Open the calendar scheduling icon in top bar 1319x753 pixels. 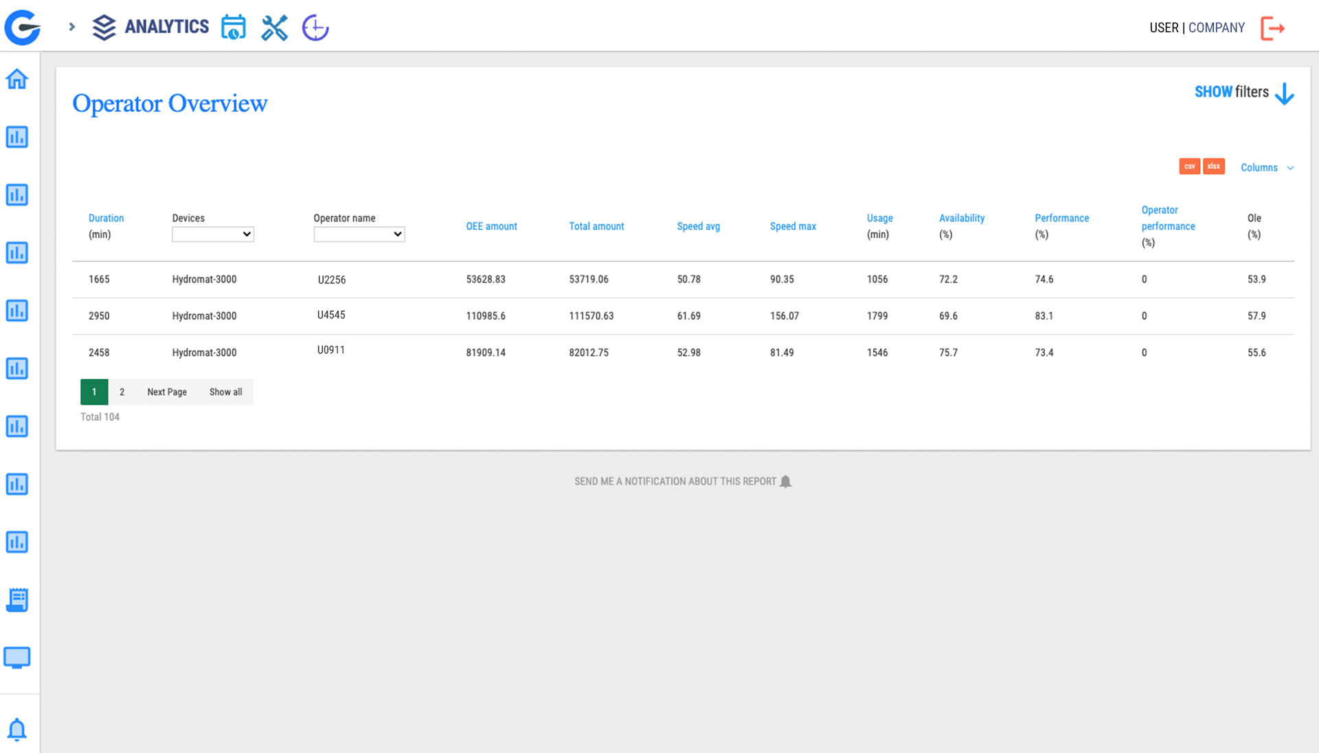[234, 27]
